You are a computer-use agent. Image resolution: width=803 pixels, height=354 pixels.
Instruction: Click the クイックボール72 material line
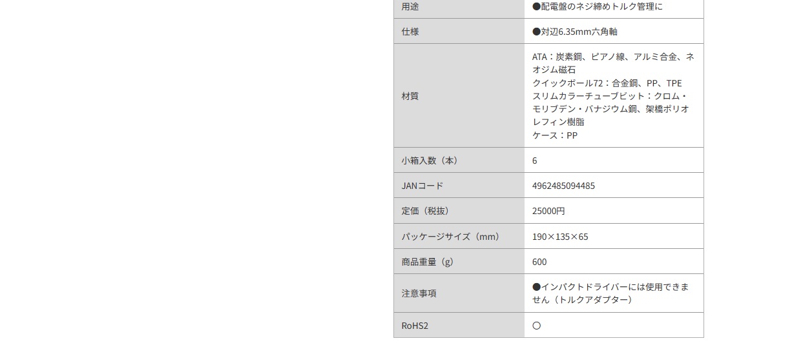pos(607,83)
